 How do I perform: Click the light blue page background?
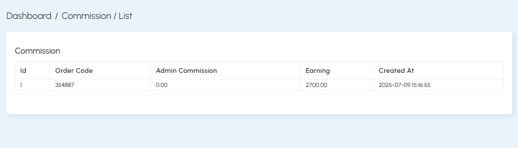[259, 131]
